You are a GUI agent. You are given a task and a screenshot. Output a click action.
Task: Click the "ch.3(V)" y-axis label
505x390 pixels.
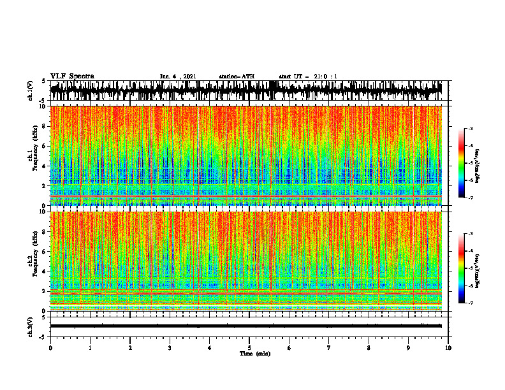click(31, 327)
